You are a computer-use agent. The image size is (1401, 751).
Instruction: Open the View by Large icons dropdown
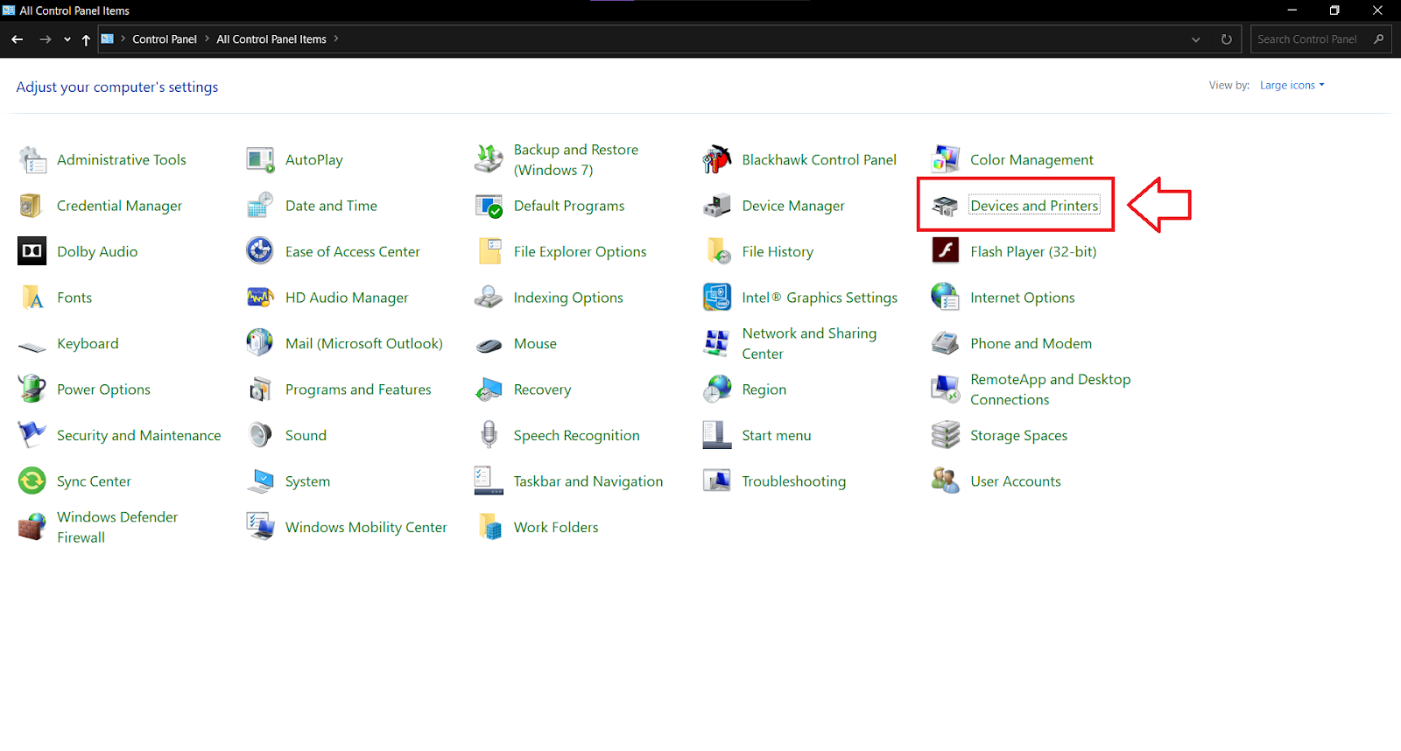click(x=1292, y=86)
